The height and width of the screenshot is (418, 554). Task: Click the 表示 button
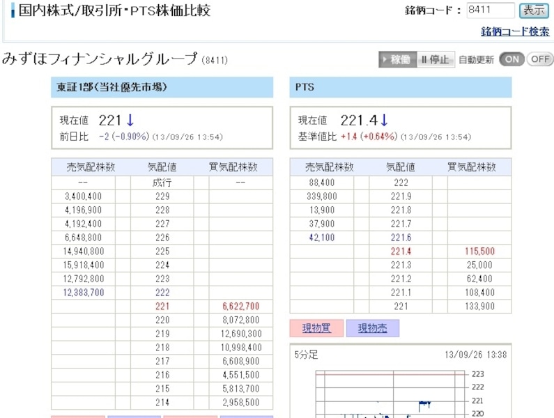(x=534, y=10)
